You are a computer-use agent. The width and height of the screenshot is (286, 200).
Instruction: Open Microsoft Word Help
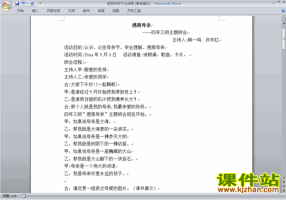point(283,11)
